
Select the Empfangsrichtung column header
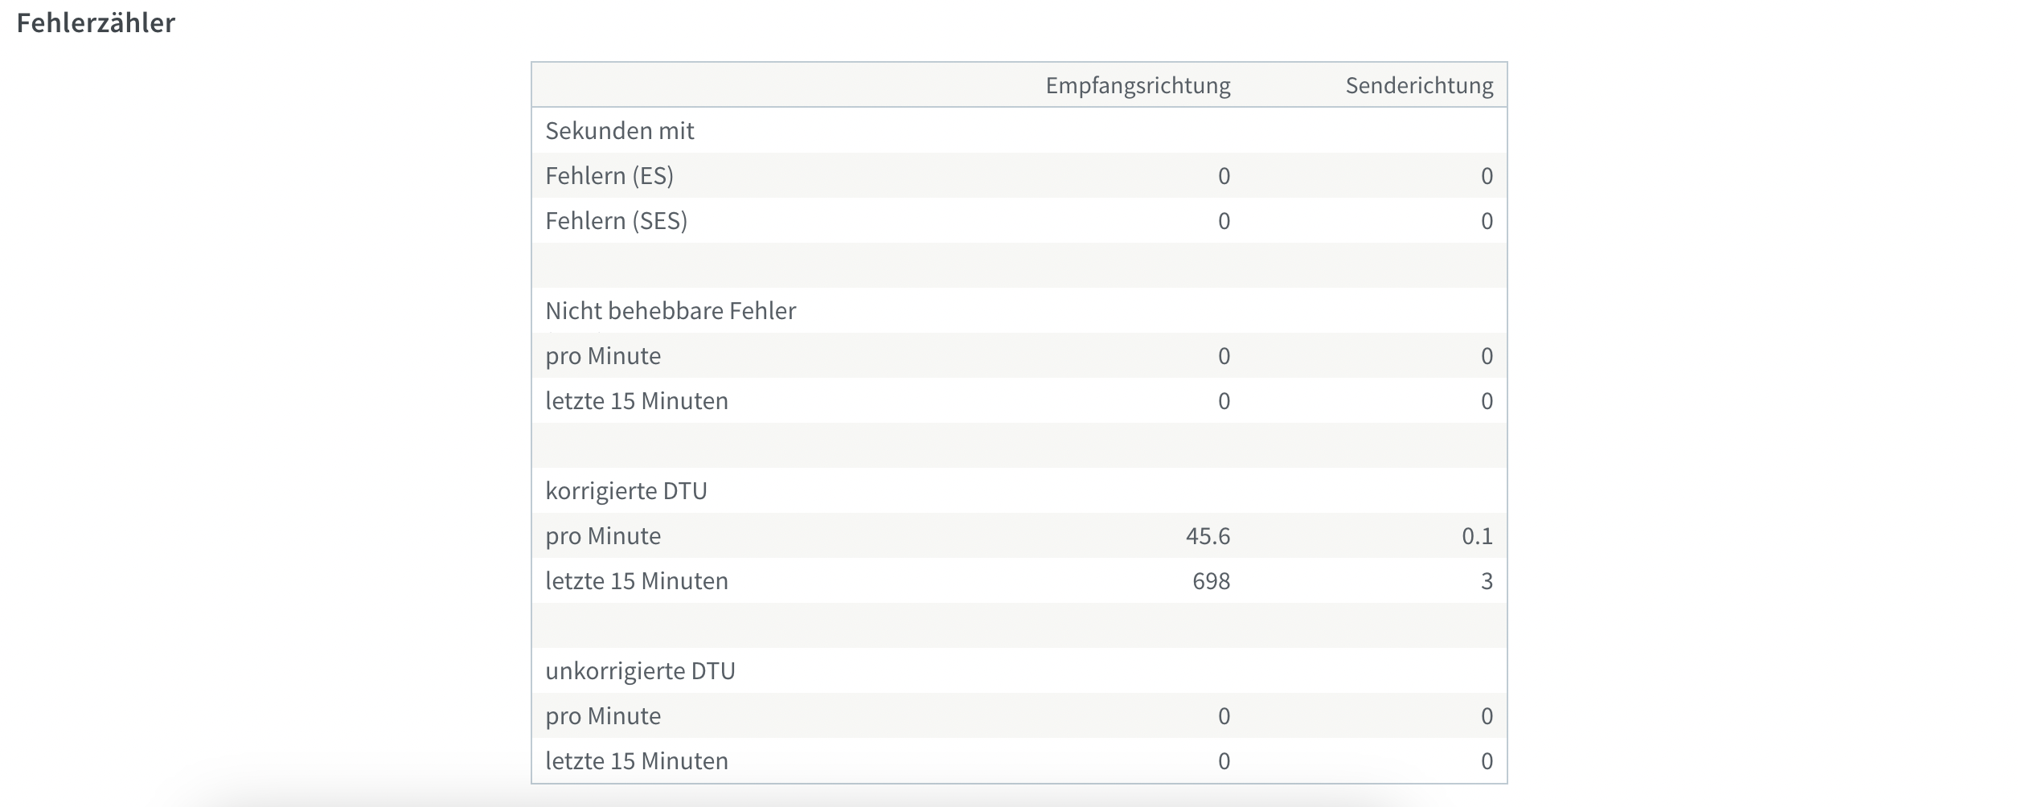tap(1138, 85)
